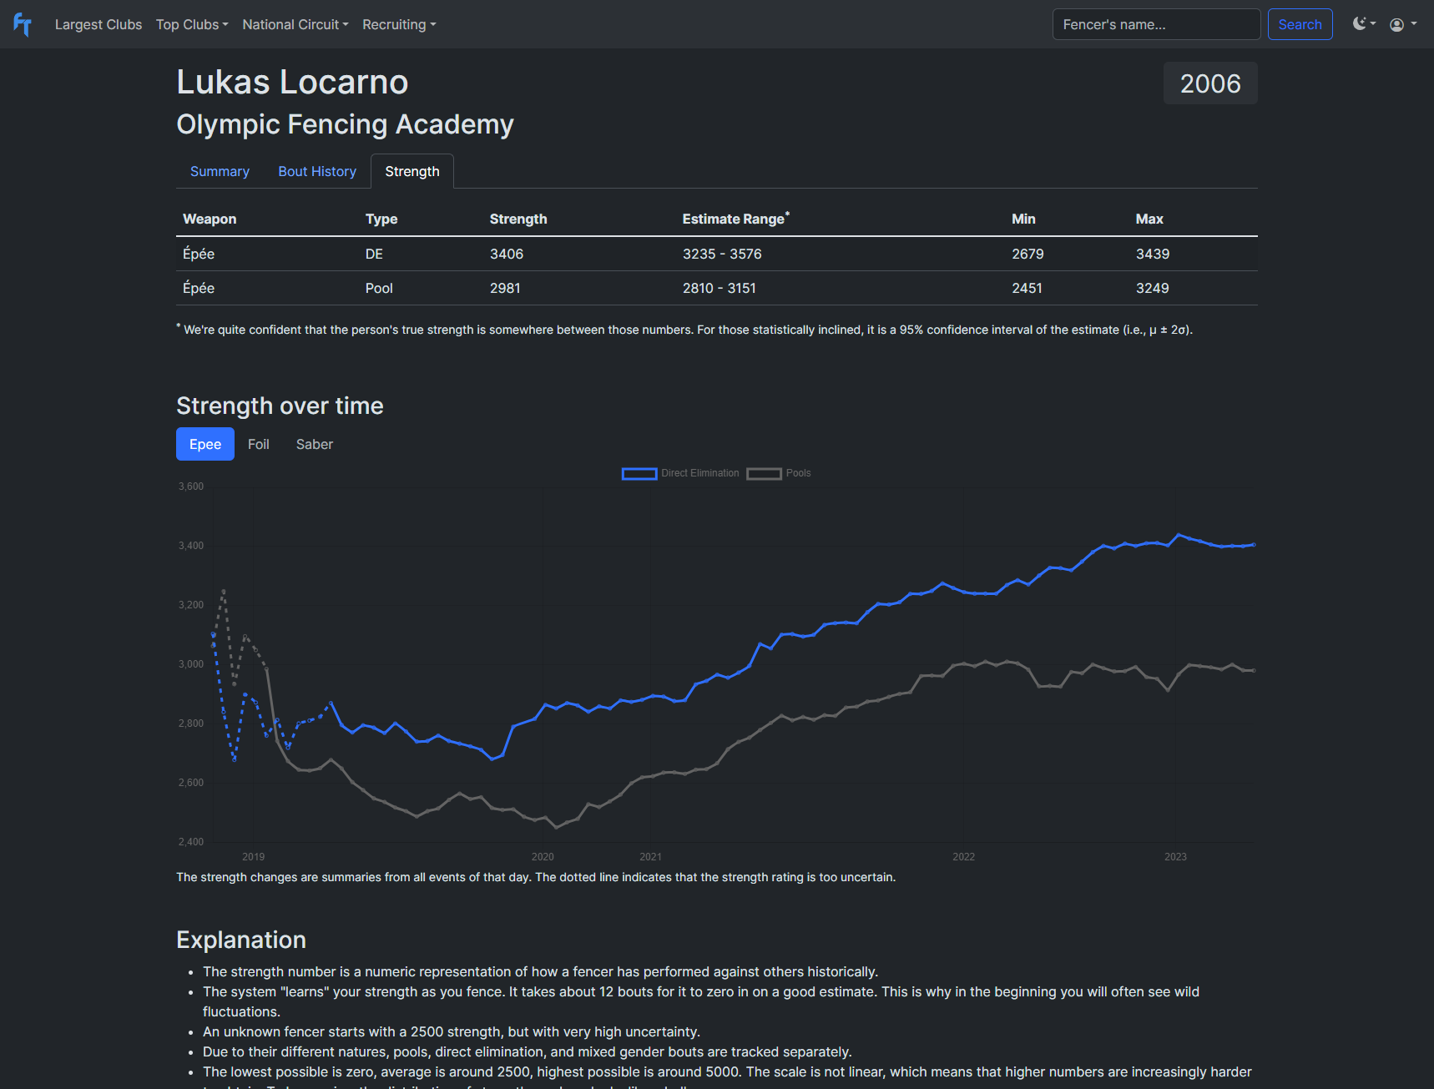Screen dimensions: 1434x1089
Task: Switch to the Summary tab
Action: pyautogui.click(x=220, y=171)
